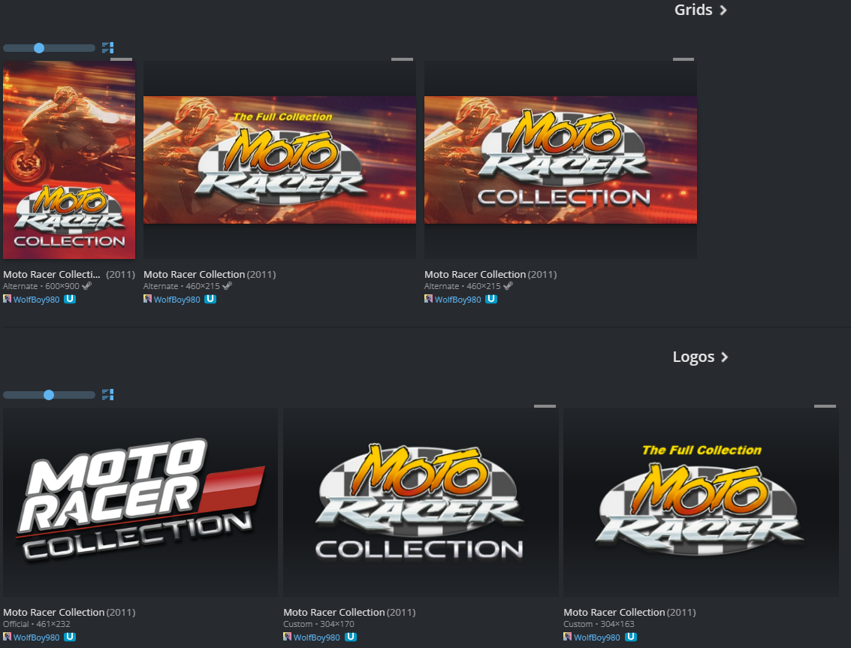Viewport: 851px width, 648px height.
Task: Adjust the Logos thumbnail size slider
Action: (x=49, y=395)
